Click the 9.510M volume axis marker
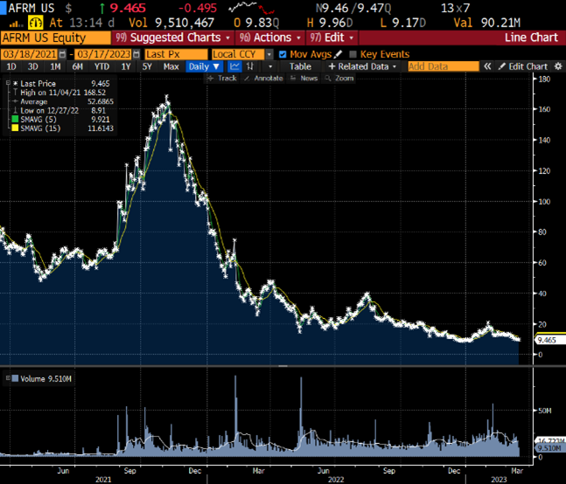 pyautogui.click(x=549, y=448)
